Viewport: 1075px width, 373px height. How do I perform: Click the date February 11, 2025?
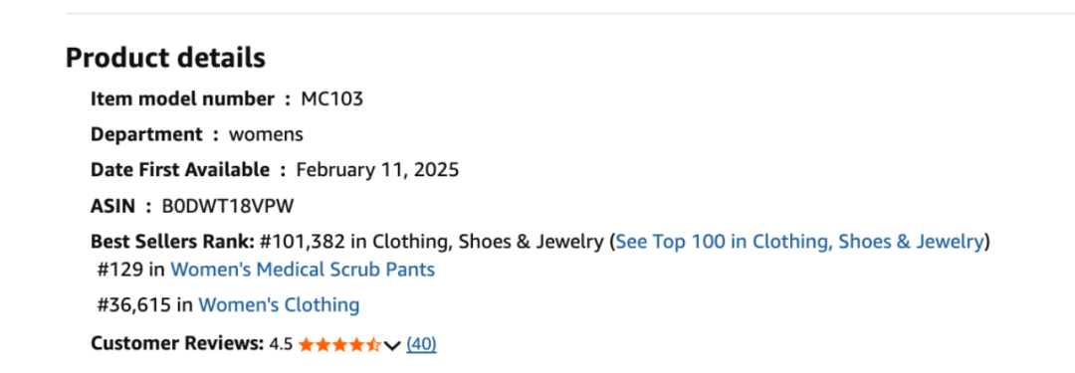(378, 170)
